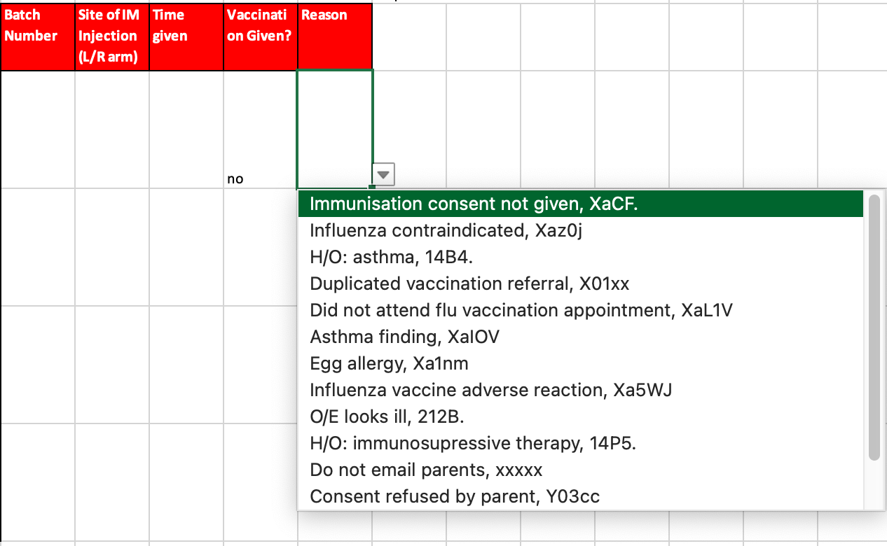Select 'Immunisation consent not given, XaCF.' option

point(474,204)
